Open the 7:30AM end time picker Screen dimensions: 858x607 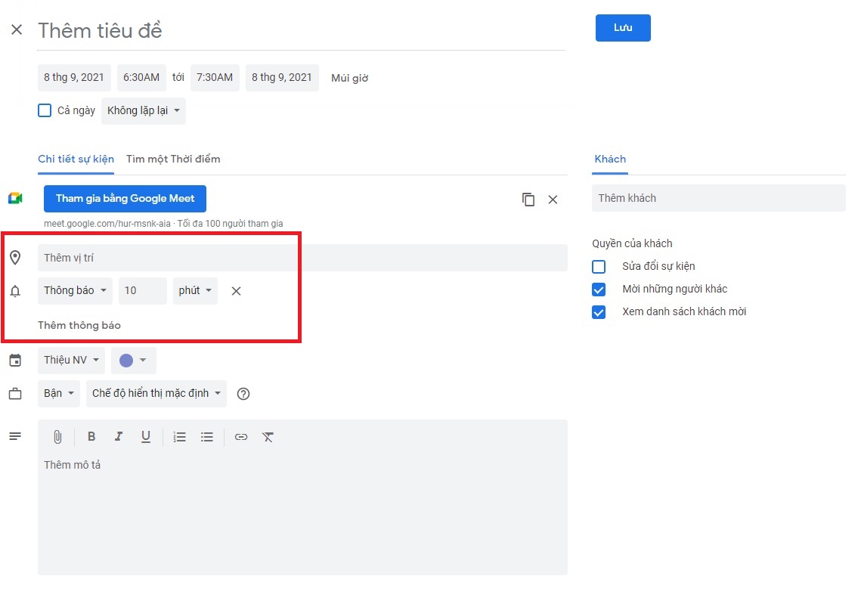(x=215, y=78)
